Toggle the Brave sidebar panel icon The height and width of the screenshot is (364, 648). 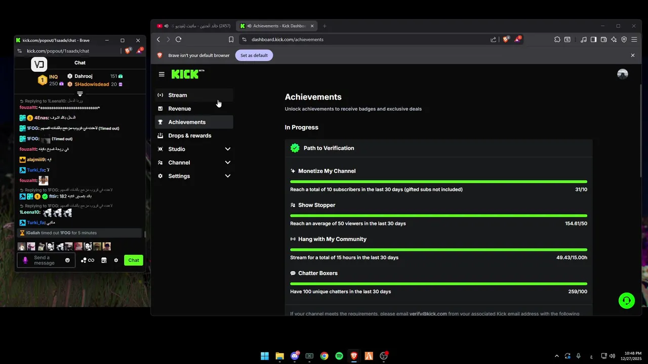[594, 39]
